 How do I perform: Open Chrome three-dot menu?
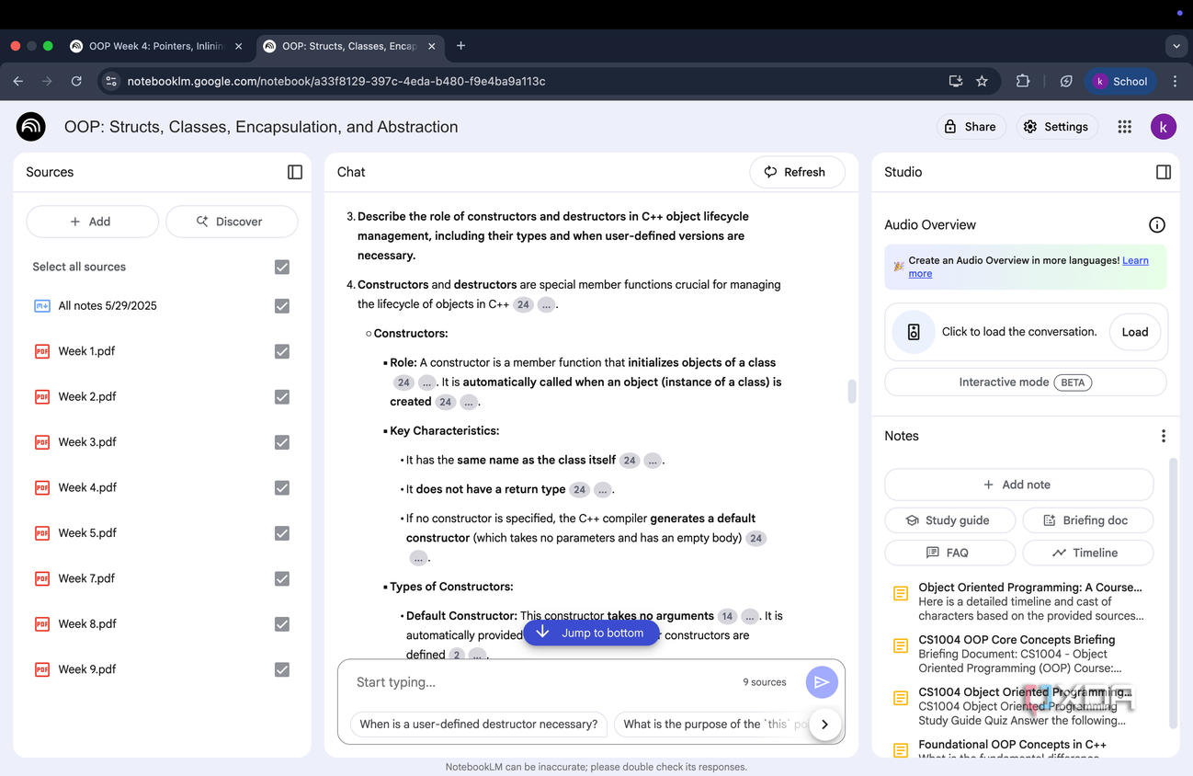1175,81
